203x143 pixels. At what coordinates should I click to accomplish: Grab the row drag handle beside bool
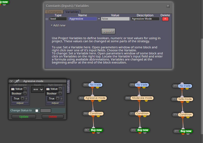point(47,19)
